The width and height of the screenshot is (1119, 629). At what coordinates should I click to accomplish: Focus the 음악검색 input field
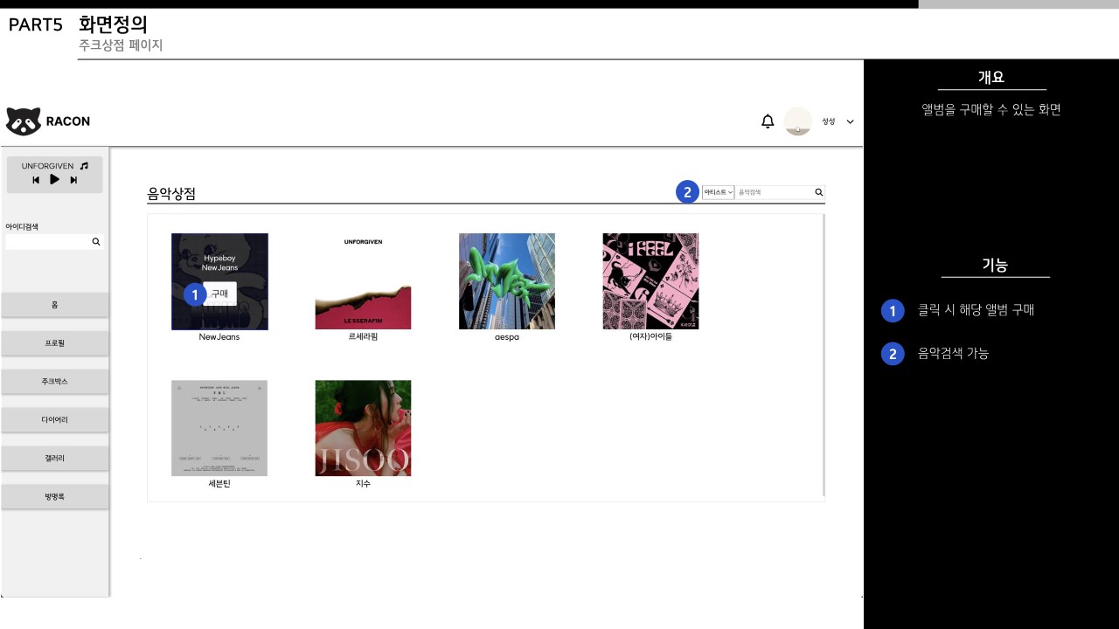[775, 192]
